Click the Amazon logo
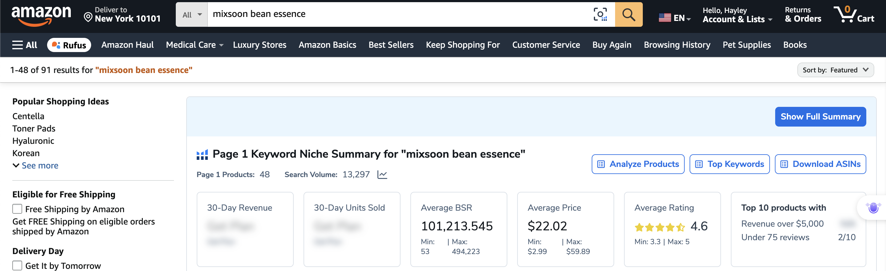 point(41,15)
